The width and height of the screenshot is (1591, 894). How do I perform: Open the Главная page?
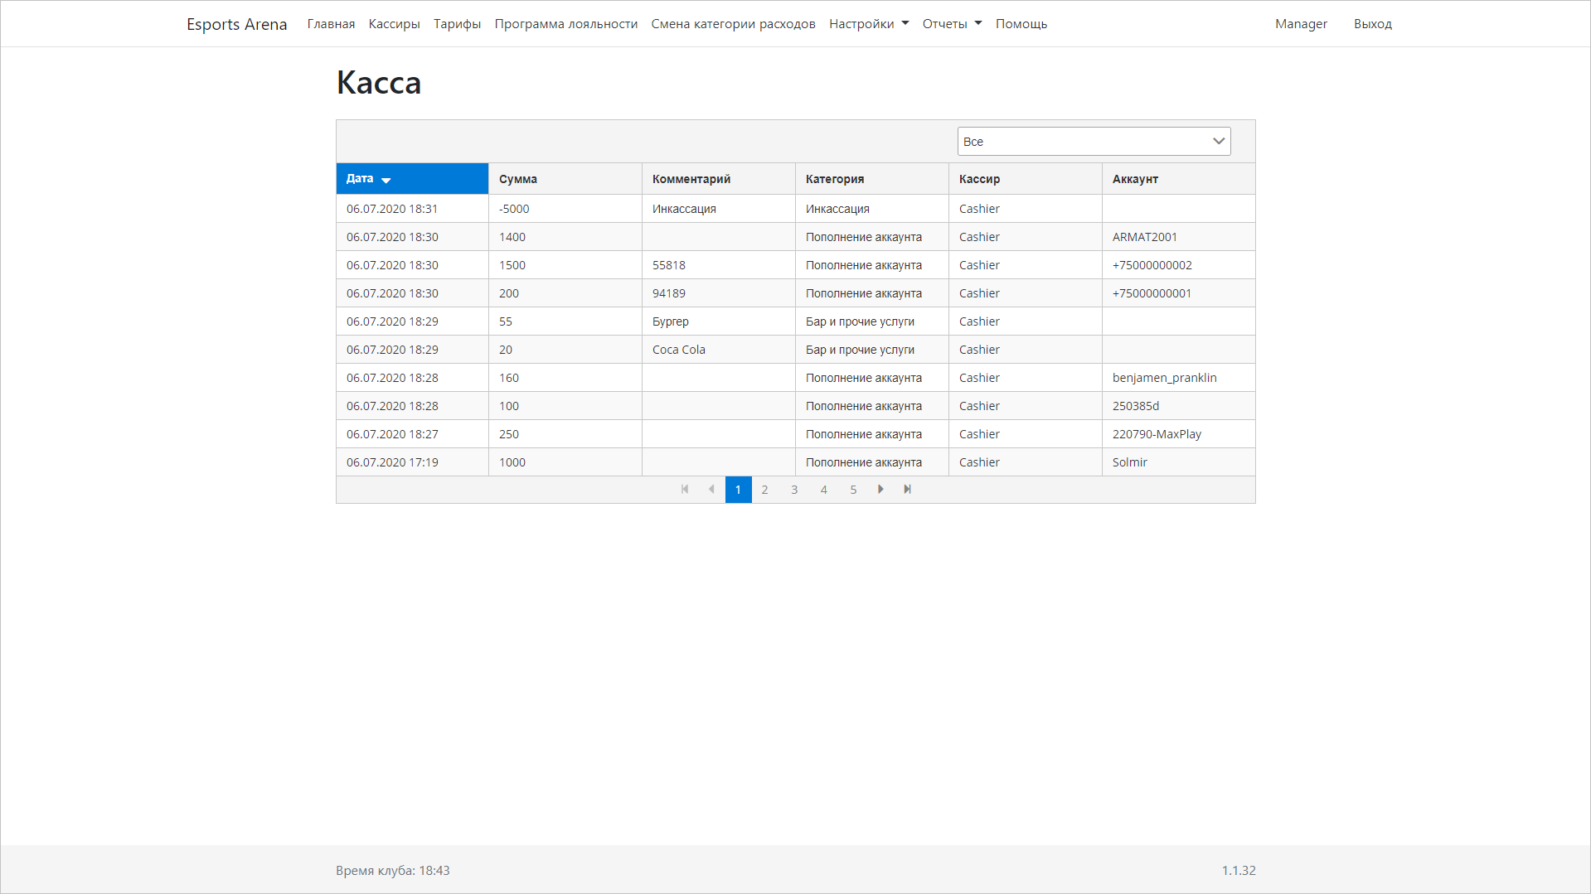pos(331,24)
